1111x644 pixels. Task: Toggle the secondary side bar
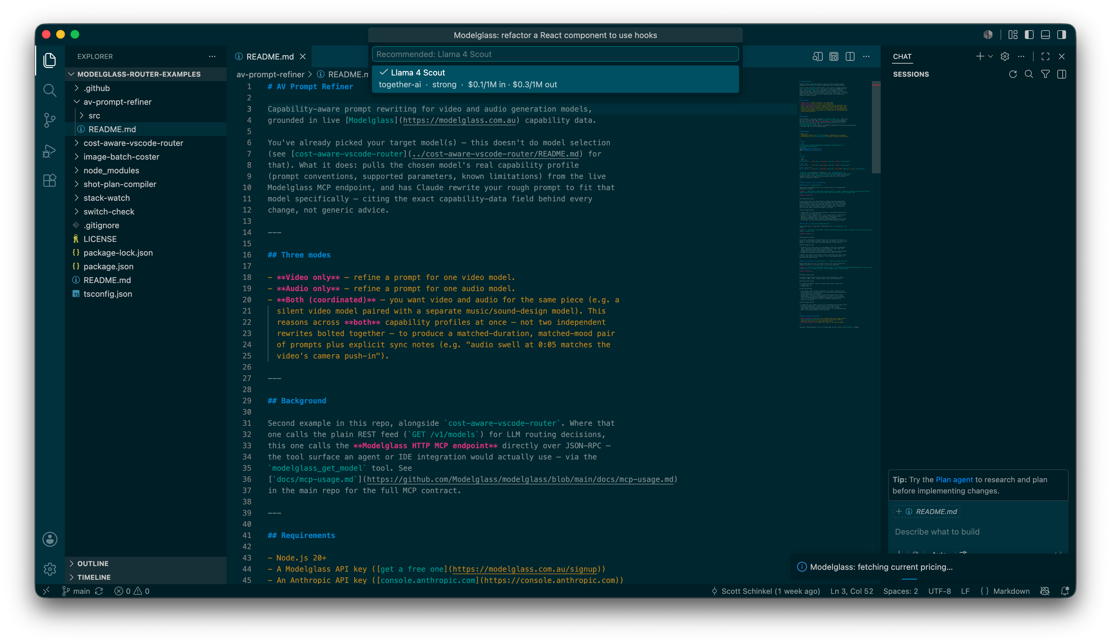pos(1062,34)
